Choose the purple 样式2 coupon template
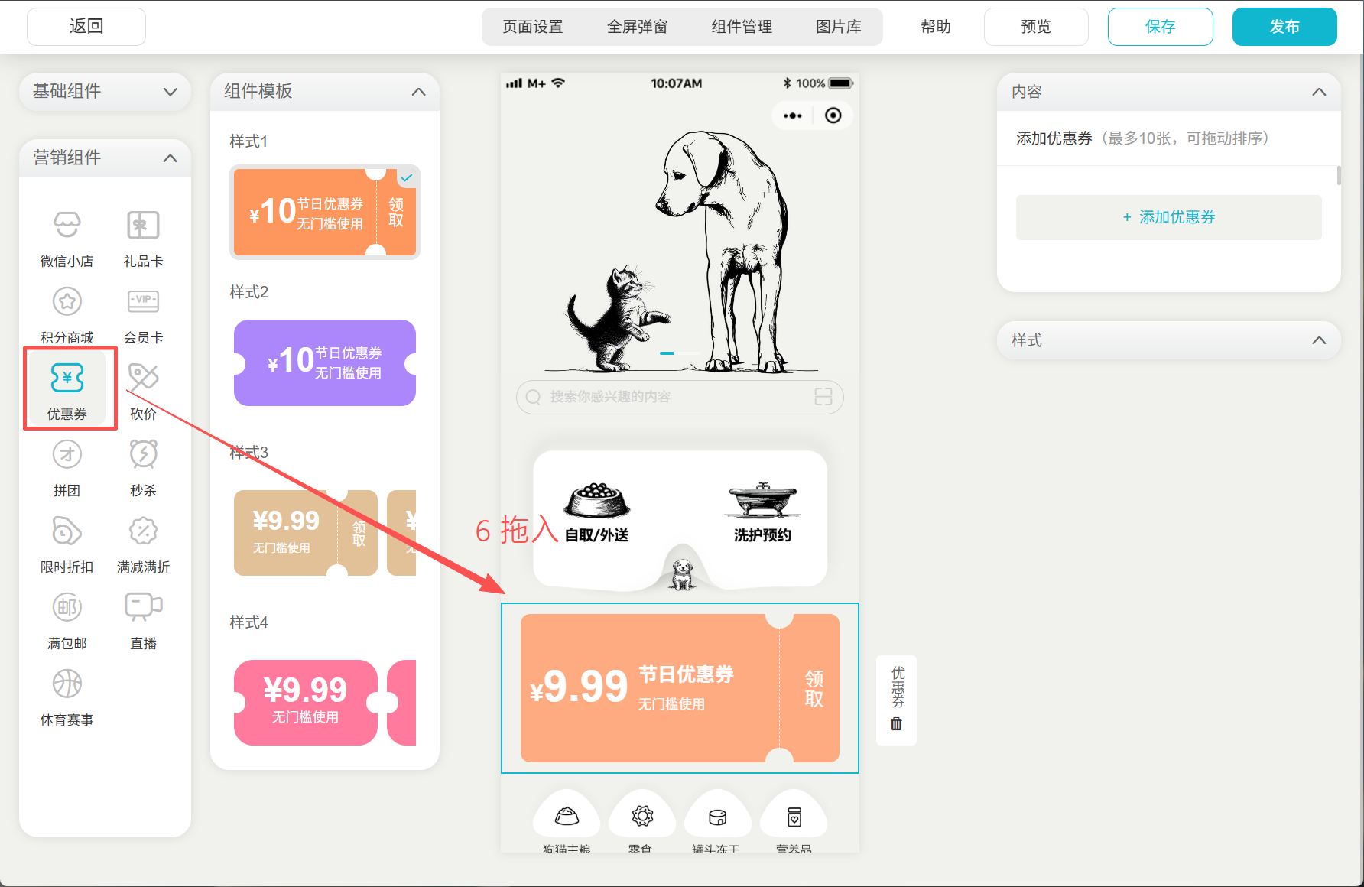Screen dimensions: 1364x887 pyautogui.click(x=324, y=362)
